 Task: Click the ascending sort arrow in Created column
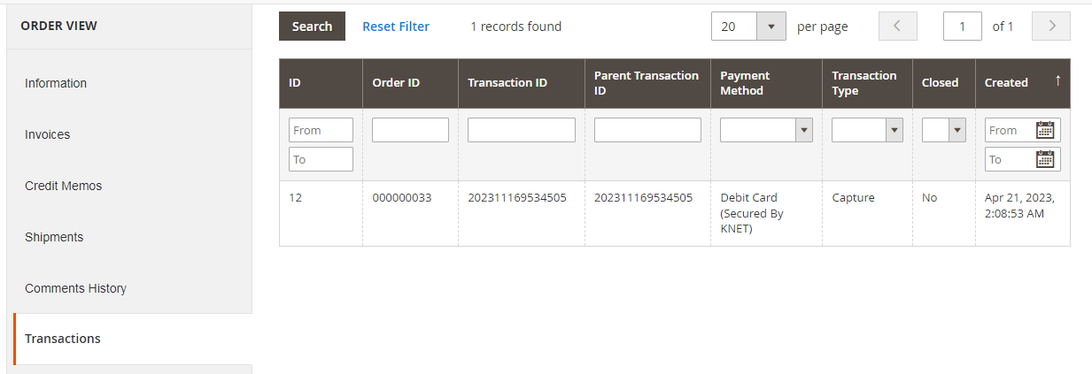pos(1057,81)
